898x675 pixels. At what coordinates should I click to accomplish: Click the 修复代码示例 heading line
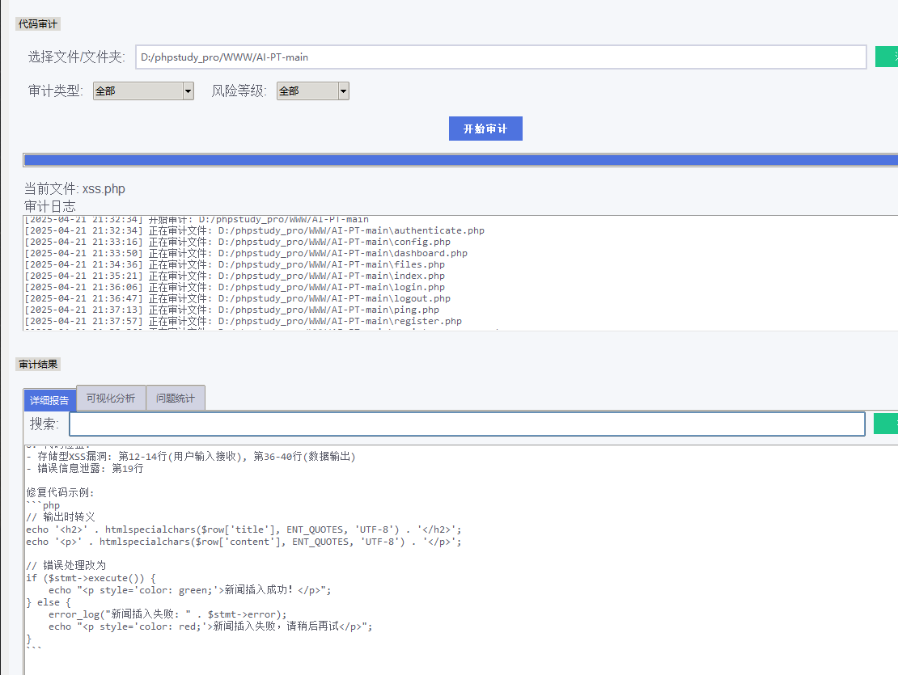click(x=60, y=492)
